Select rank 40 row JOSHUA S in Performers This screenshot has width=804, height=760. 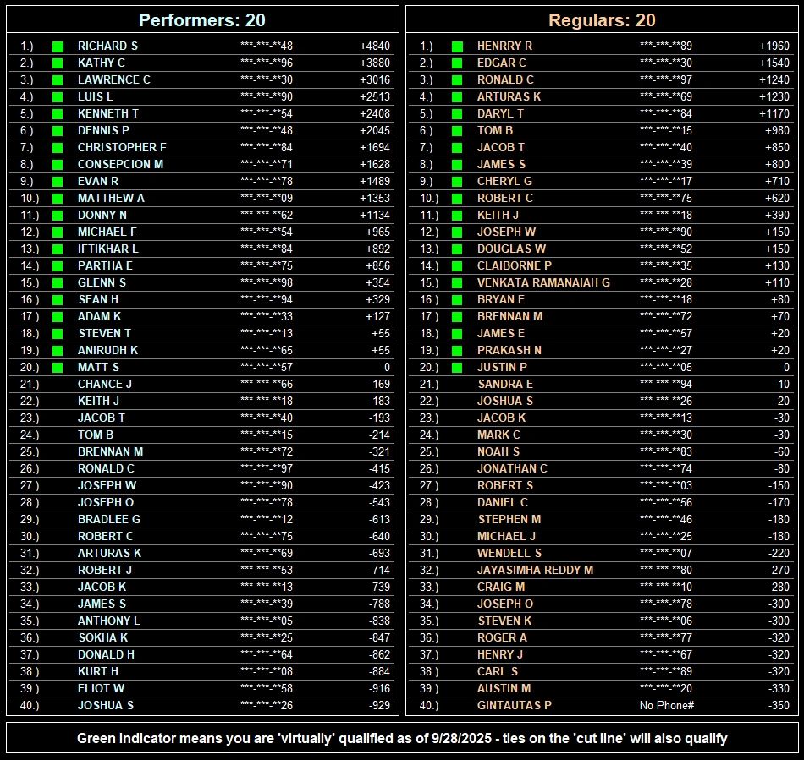pyautogui.click(x=106, y=706)
